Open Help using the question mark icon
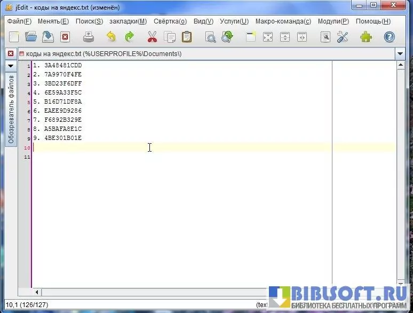Screen dimensions: 413x313 (390, 37)
